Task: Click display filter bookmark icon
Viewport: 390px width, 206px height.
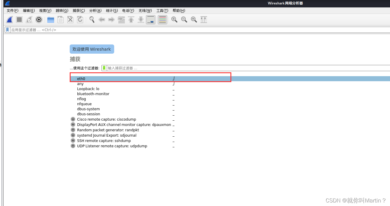Action: pyautogui.click(x=7, y=30)
